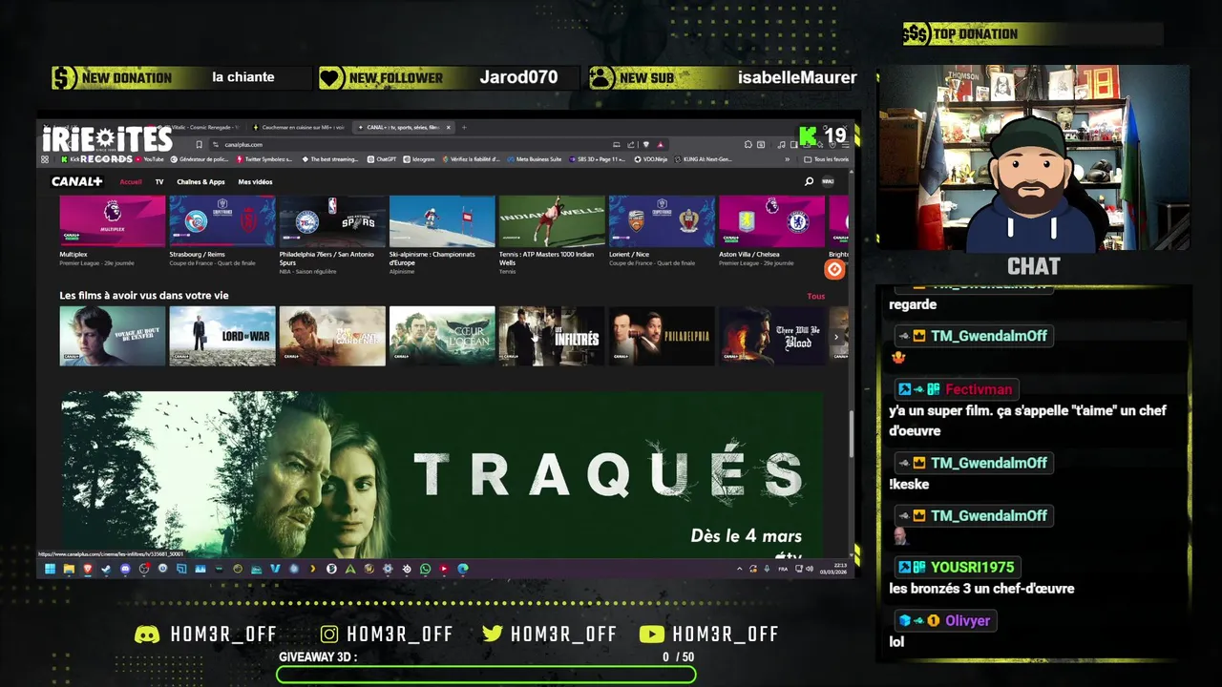Open the bookmarks apps grid icon
This screenshot has width=1222, height=687.
point(45,159)
